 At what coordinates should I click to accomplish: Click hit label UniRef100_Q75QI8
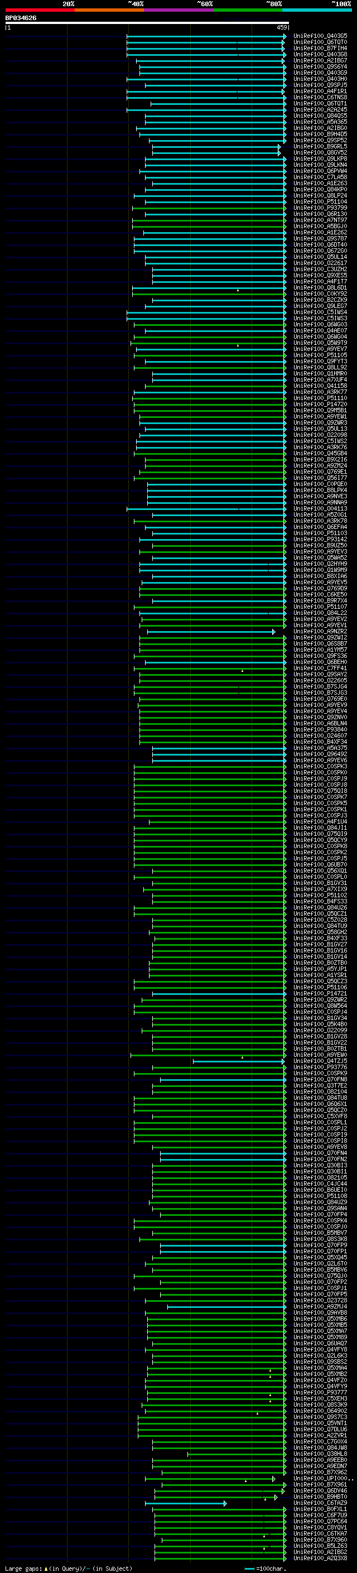pos(320,791)
